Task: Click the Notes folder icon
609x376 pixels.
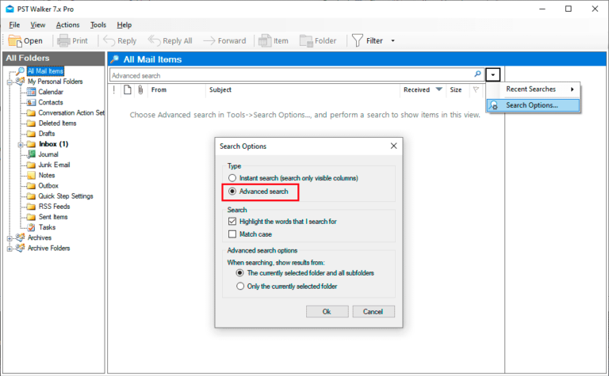Action: 32,175
